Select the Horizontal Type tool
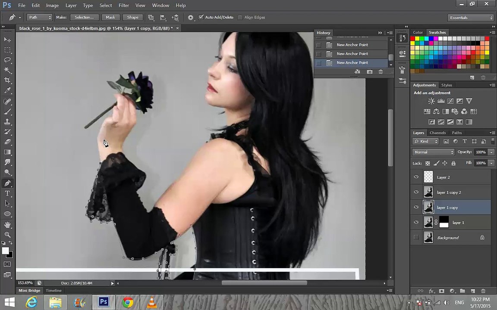497x310 pixels. tap(7, 193)
